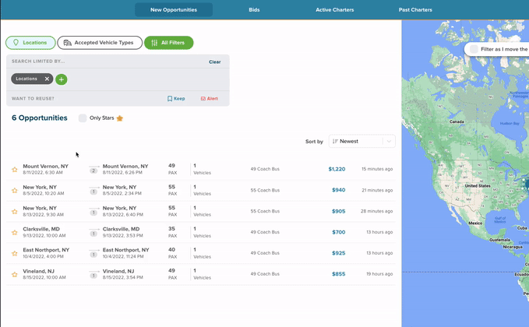Switch to New Opportunities tab
This screenshot has height=327, width=529.
click(174, 10)
